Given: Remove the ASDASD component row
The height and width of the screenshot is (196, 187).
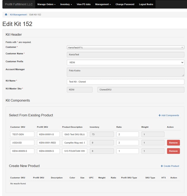Looking at the screenshot, I should click(173, 143).
